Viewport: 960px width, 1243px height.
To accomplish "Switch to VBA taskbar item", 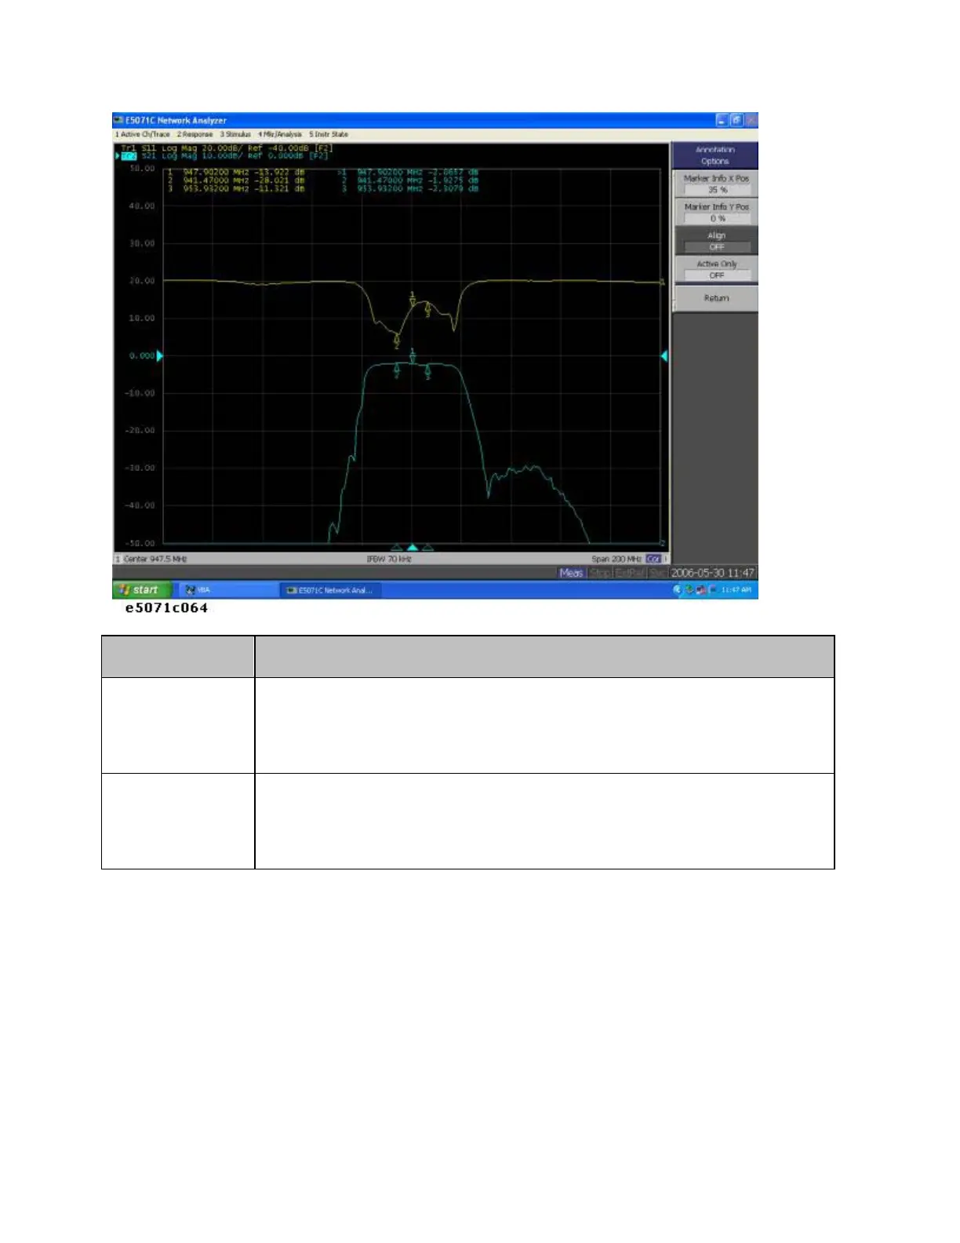I will pos(227,589).
